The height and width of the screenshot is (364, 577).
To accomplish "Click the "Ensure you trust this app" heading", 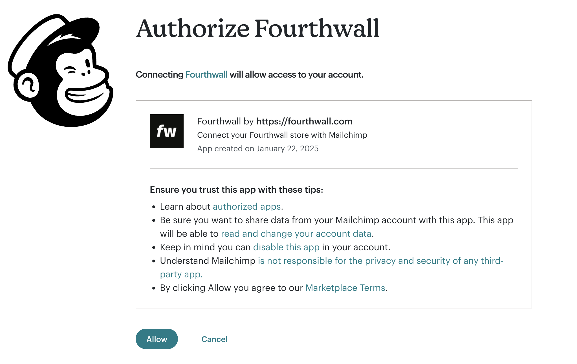I will [236, 190].
